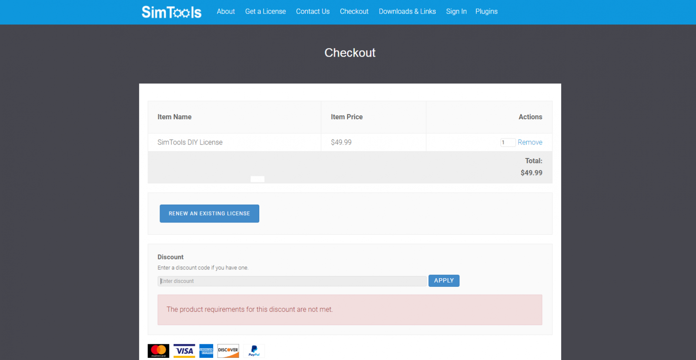Click the Item Name column header
Viewport: 696px width, 360px height.
click(174, 117)
